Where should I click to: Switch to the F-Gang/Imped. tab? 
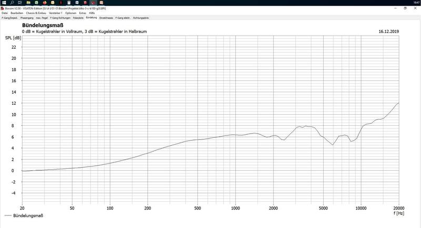tap(9, 18)
